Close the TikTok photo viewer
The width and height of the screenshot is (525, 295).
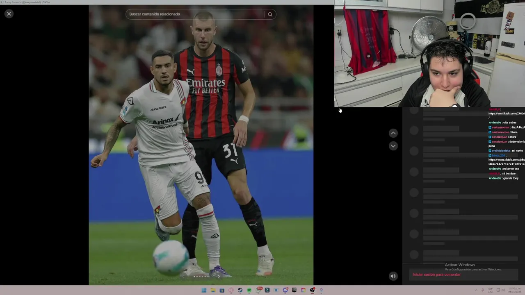(x=9, y=14)
